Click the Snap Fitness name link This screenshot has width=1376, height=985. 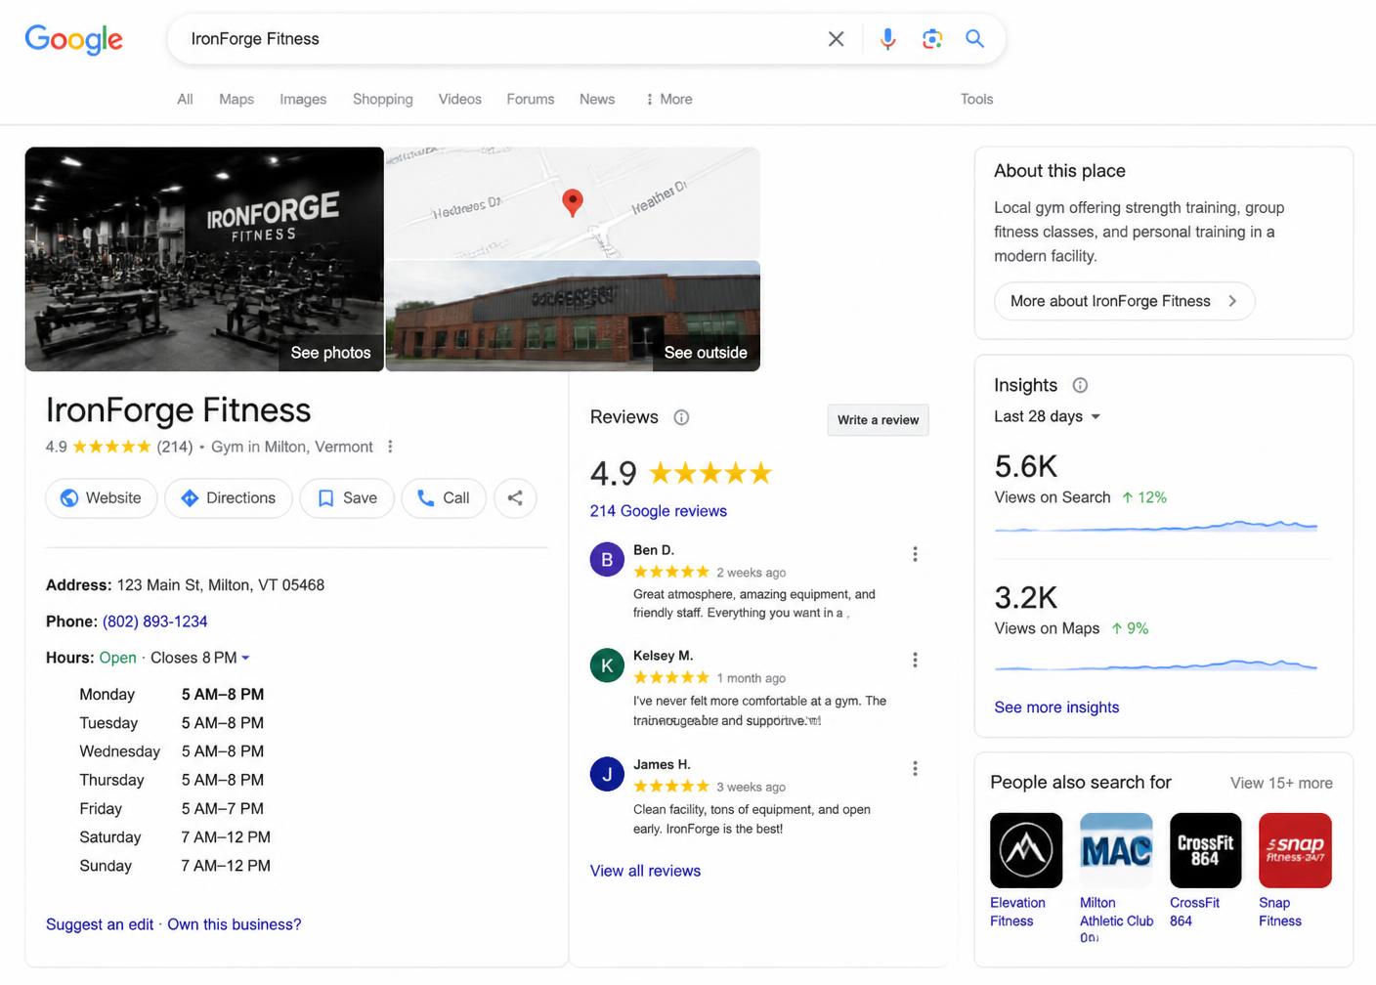tap(1280, 912)
